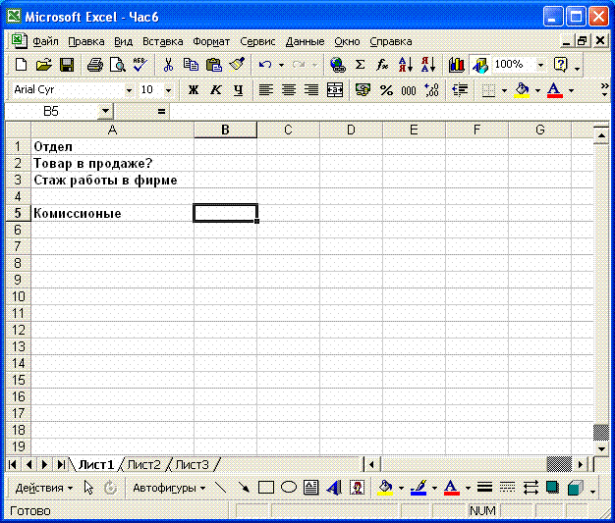Expand the zoom 100% dropdown

tap(541, 64)
